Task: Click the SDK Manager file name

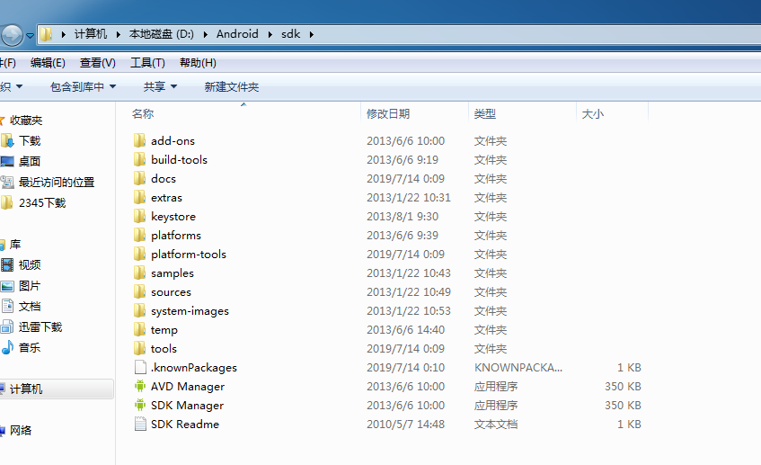Action: (x=187, y=406)
